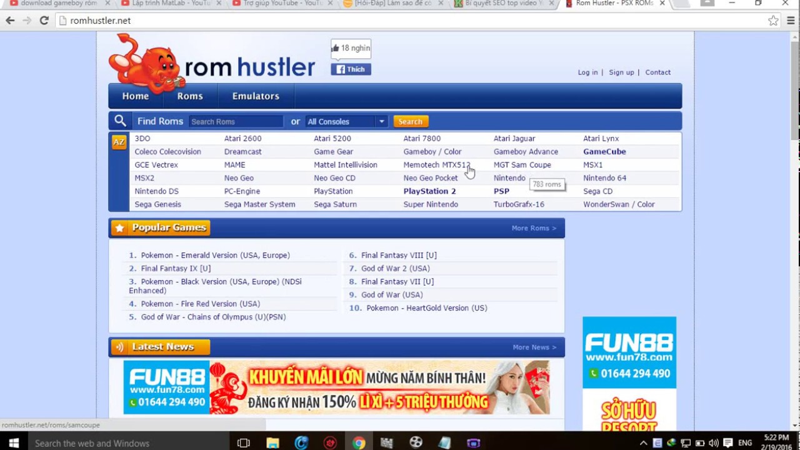Switch to 'Trợ giúp YouTube' tab
This screenshot has width=800, height=450.
281,4
